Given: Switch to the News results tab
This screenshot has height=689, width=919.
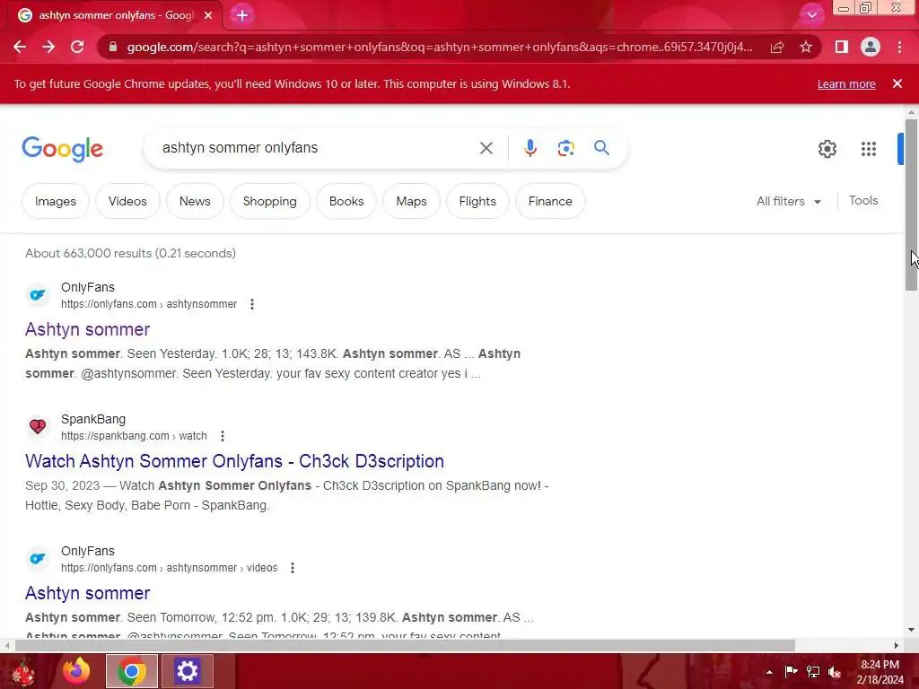Looking at the screenshot, I should 195,201.
